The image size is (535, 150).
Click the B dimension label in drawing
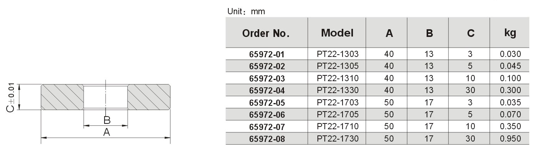coord(107,120)
